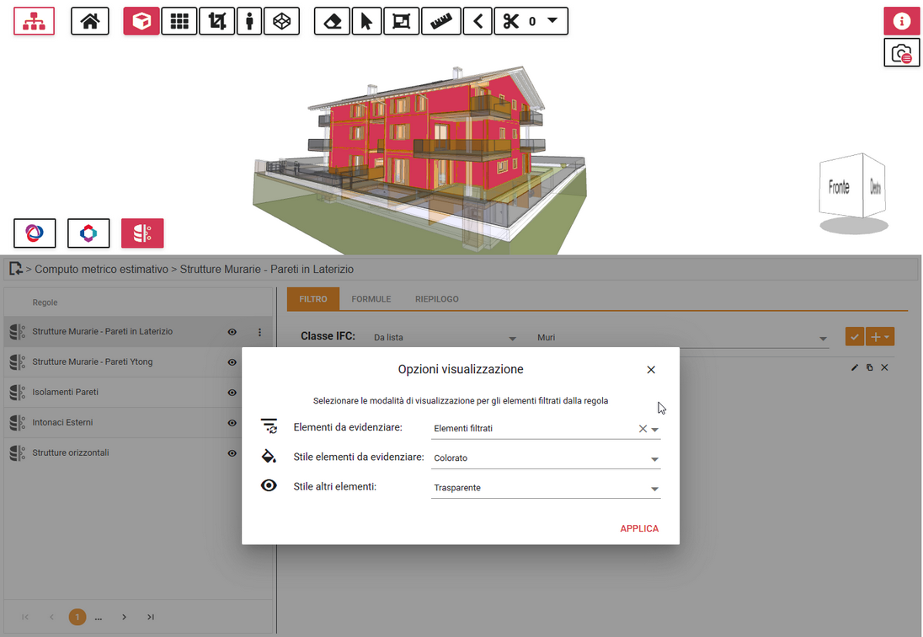This screenshot has height=637, width=923.
Task: Open the Stile altri elementi dropdown
Action: (654, 489)
